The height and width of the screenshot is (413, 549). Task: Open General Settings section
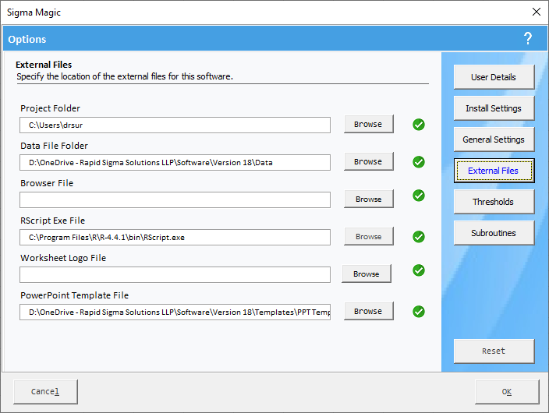click(493, 139)
